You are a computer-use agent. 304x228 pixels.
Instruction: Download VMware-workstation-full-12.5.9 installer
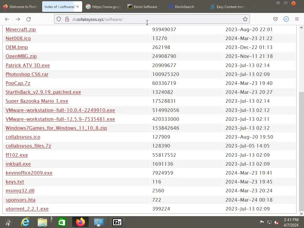(60, 119)
